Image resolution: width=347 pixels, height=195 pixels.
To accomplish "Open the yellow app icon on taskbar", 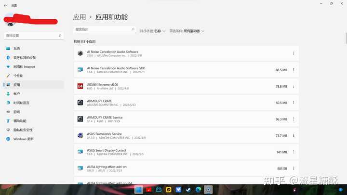I will [x=168, y=190].
